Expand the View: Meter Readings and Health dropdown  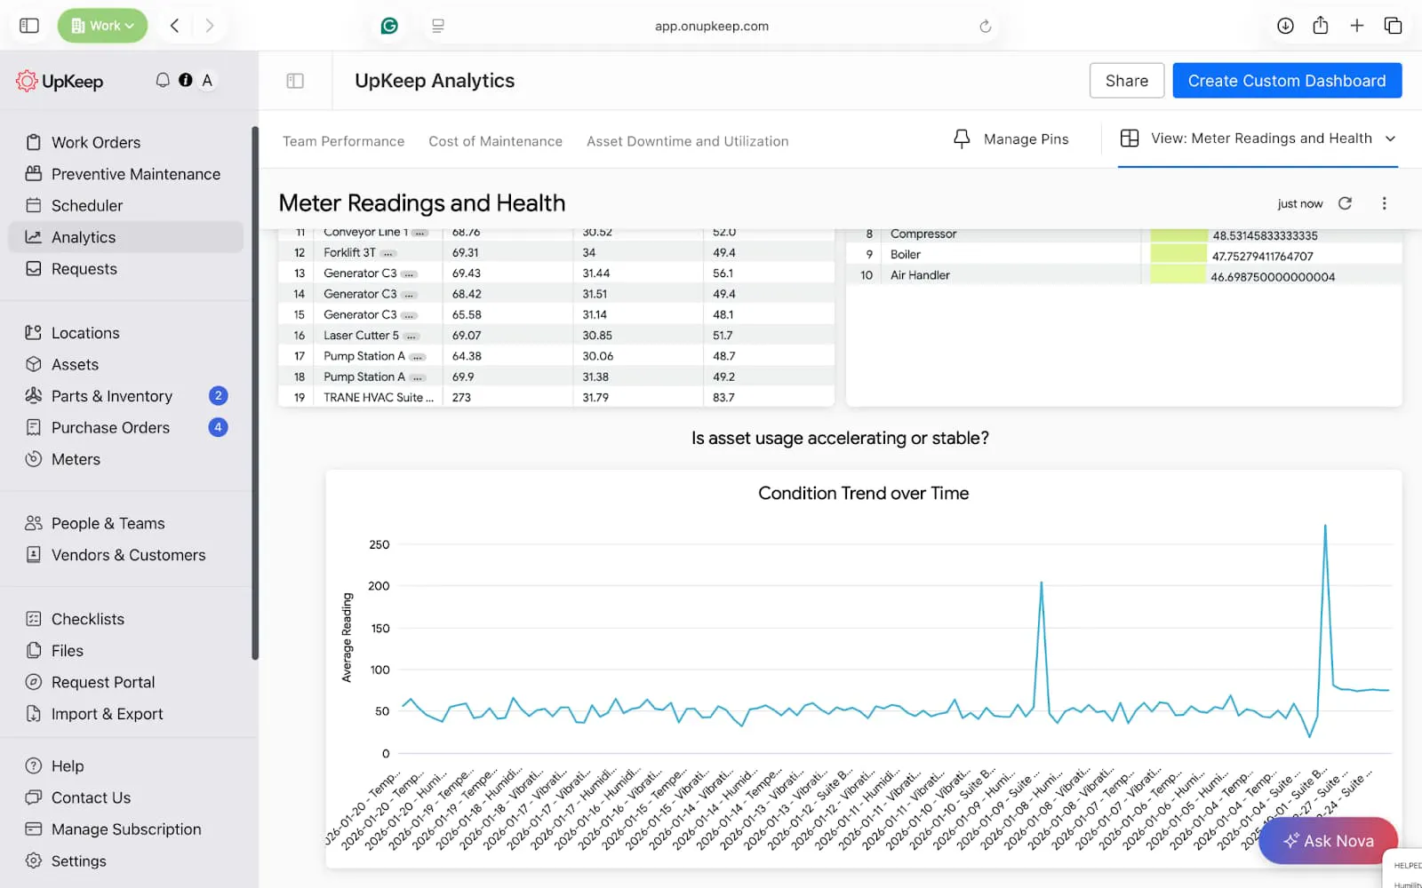[x=1390, y=139]
